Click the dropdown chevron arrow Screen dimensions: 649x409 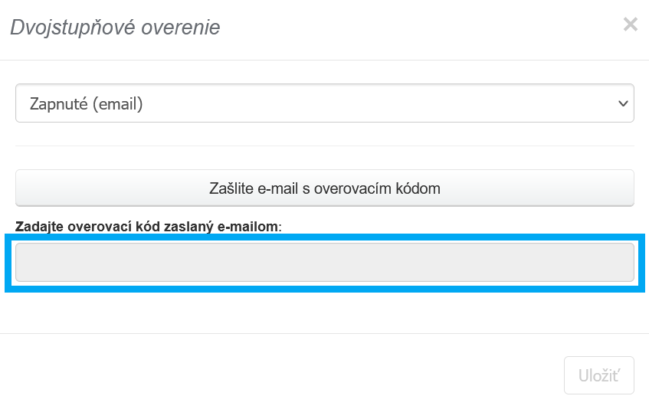(622, 103)
